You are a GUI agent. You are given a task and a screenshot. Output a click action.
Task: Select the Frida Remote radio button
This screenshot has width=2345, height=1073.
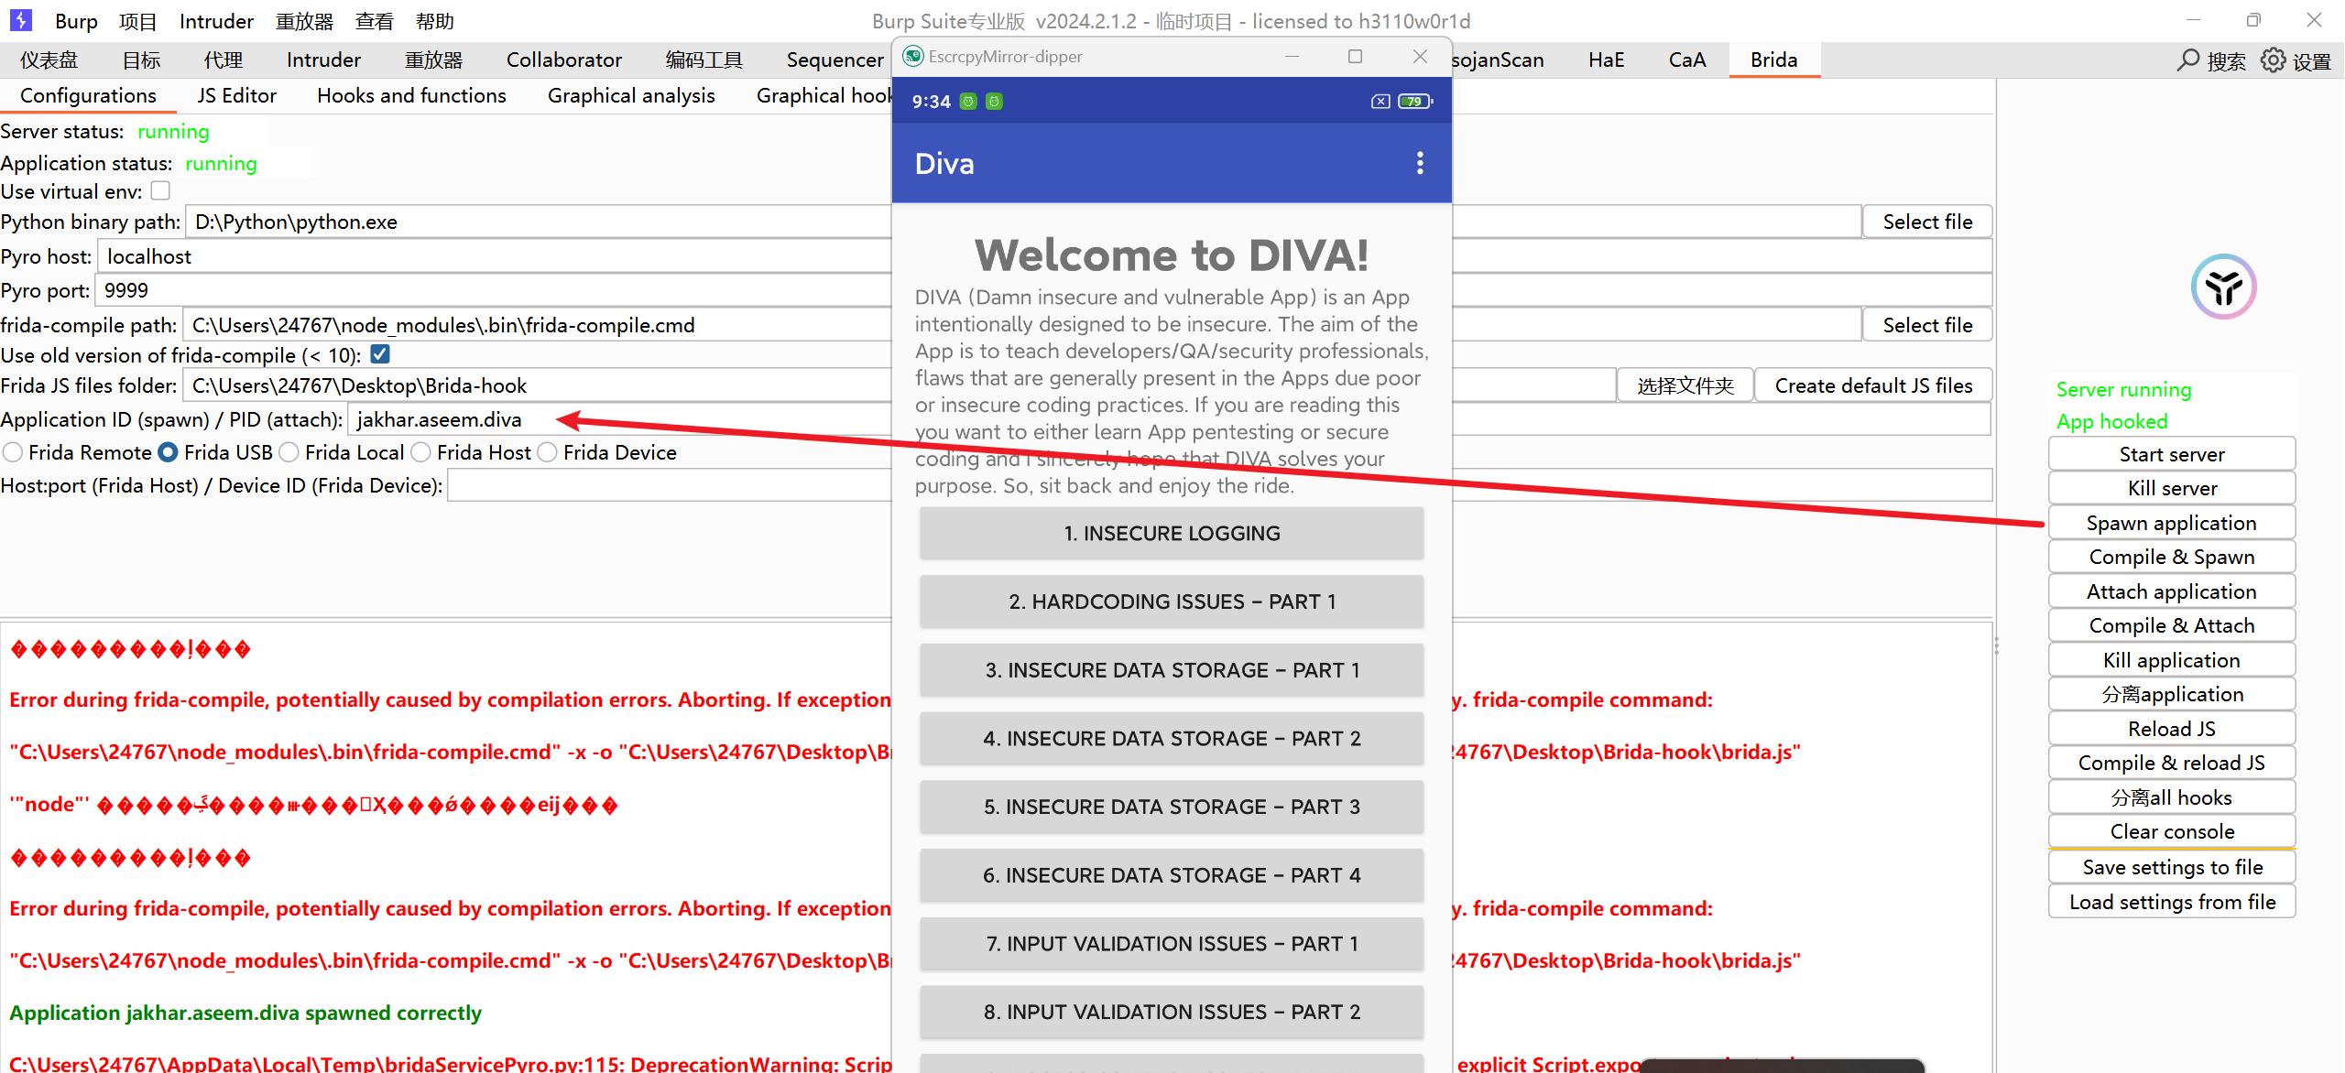point(13,452)
